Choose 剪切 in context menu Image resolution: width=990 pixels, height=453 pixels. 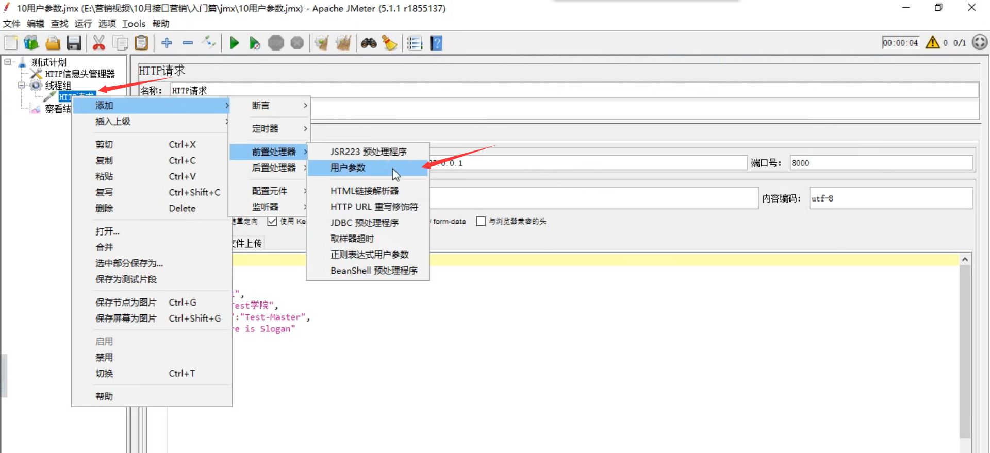pyautogui.click(x=151, y=144)
